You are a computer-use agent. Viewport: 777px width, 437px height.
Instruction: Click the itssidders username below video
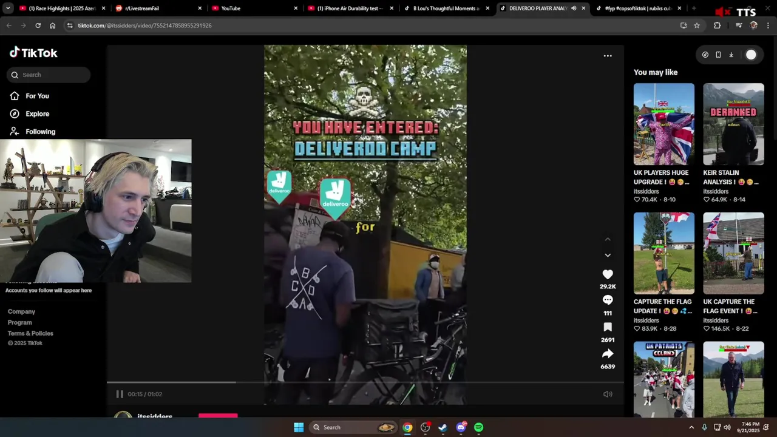(155, 416)
